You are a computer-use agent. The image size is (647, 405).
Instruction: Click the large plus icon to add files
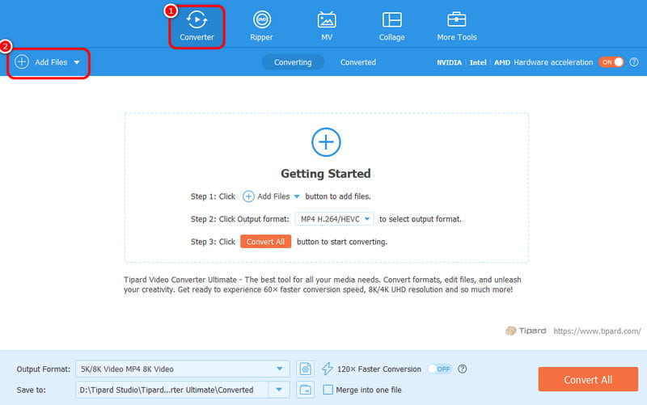pyautogui.click(x=326, y=142)
